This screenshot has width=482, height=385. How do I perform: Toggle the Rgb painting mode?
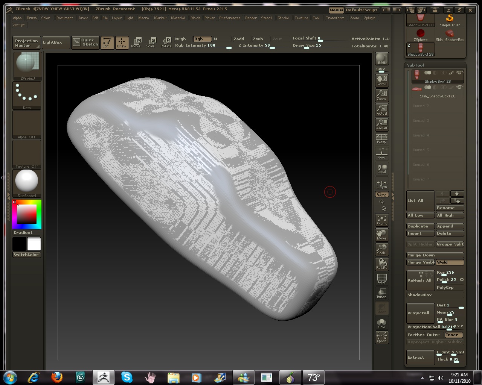(202, 39)
